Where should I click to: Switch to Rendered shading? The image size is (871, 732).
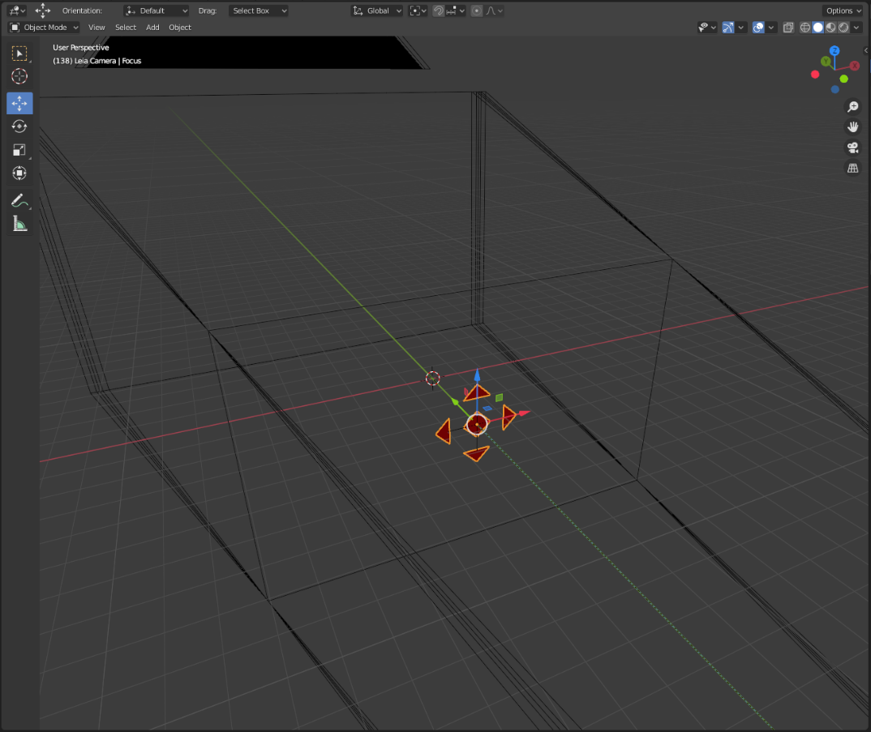843,28
